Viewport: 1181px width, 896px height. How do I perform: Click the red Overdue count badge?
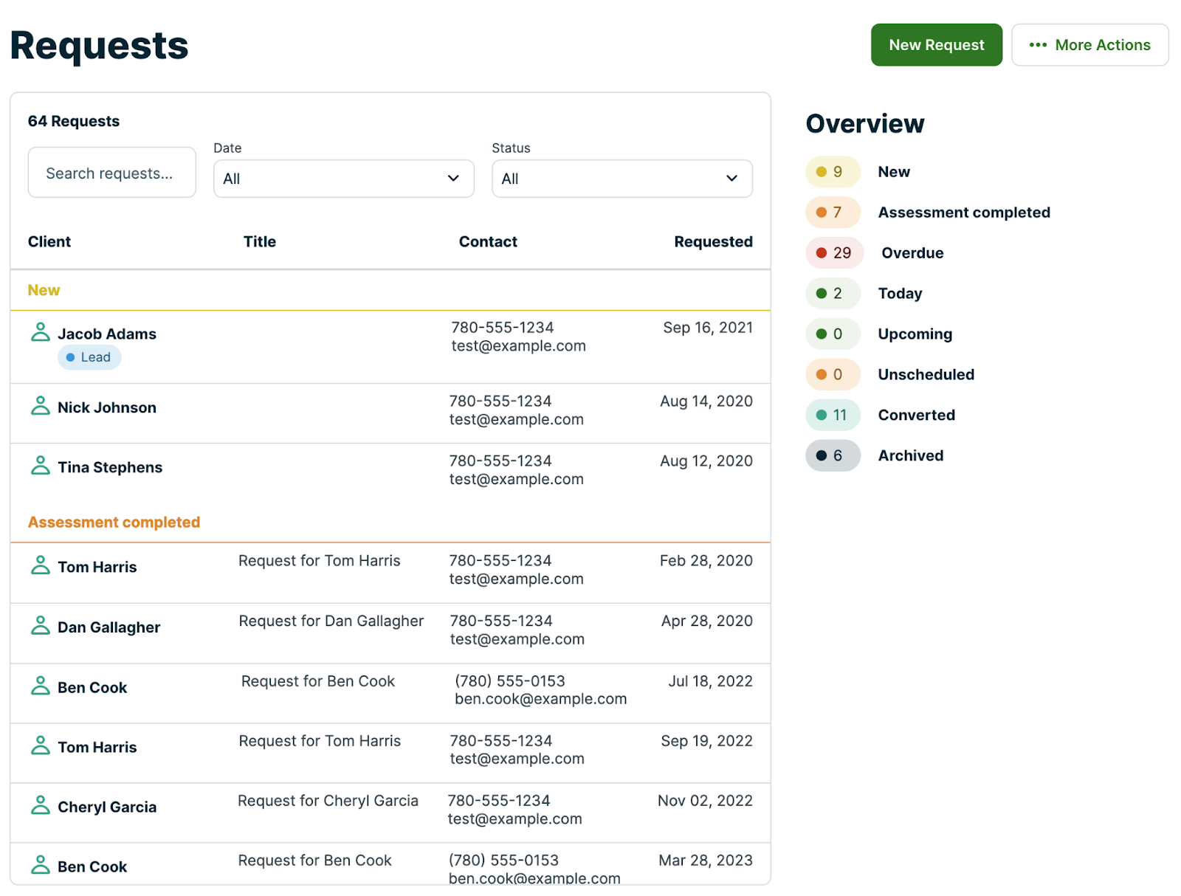pos(833,253)
